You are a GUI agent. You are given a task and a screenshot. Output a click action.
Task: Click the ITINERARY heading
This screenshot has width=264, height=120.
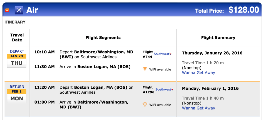(15, 22)
